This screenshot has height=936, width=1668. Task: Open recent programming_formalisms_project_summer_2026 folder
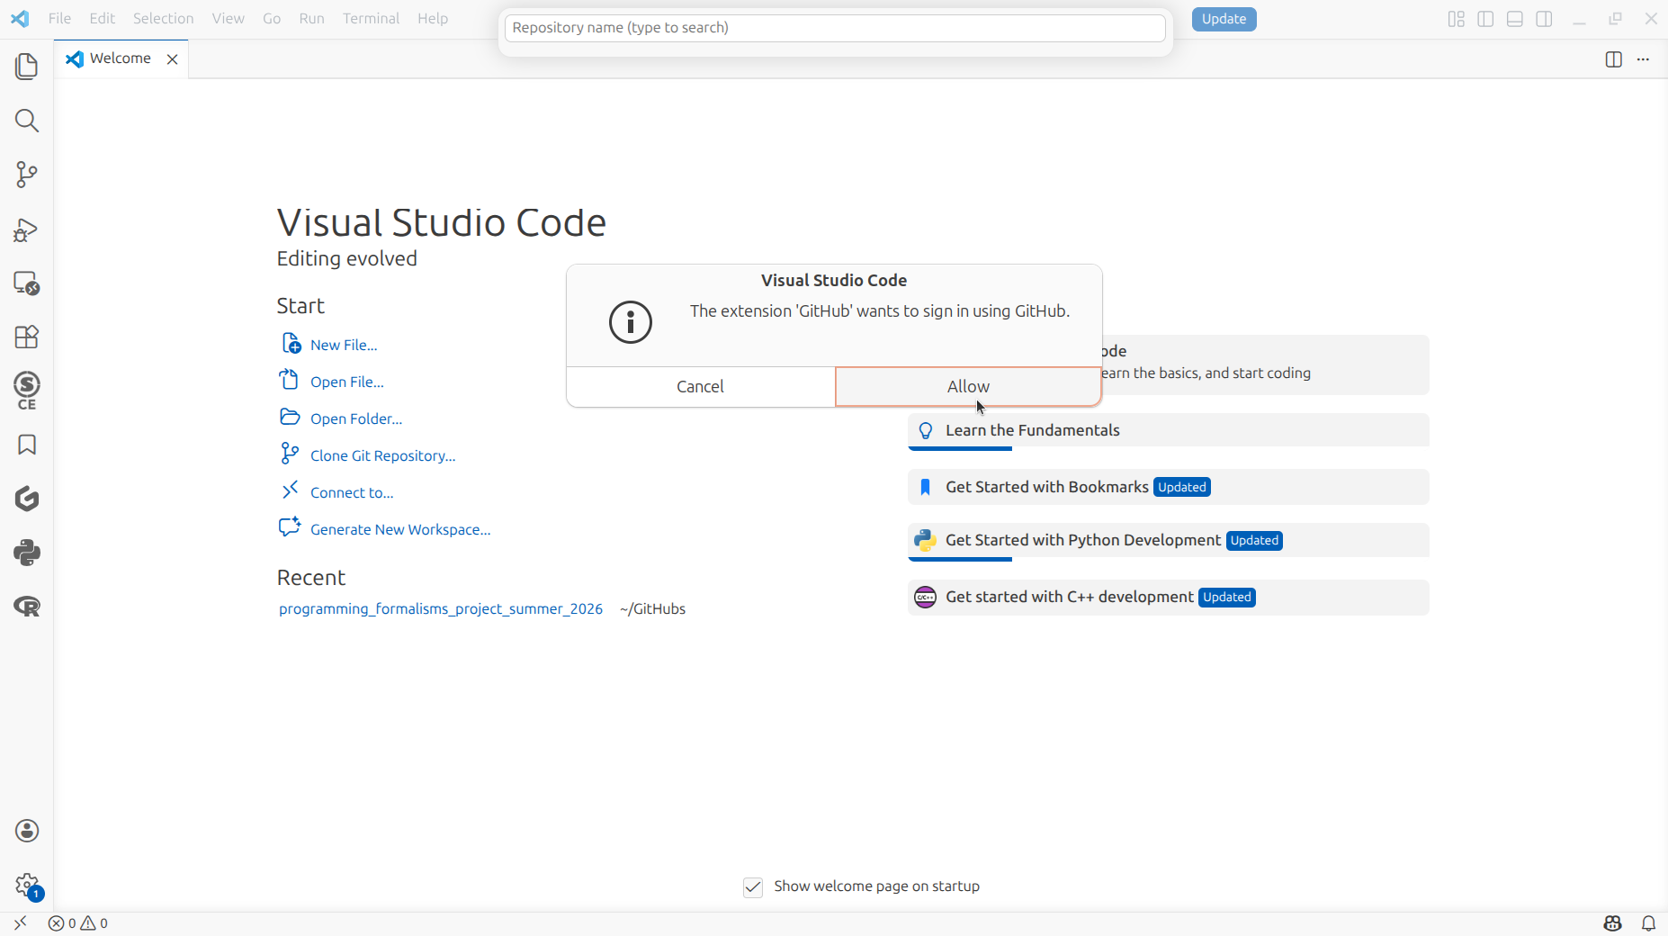[441, 608]
